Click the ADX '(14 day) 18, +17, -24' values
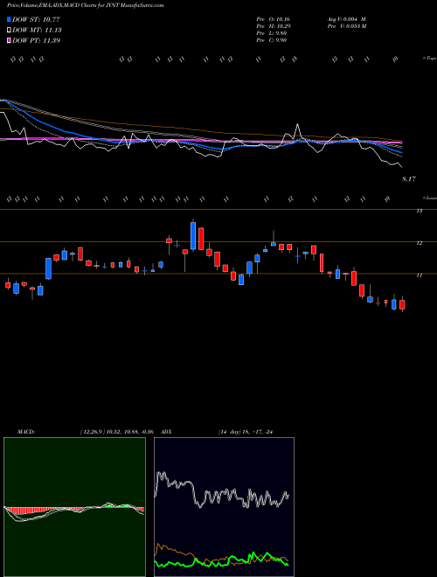The width and height of the screenshot is (437, 577). [246, 432]
